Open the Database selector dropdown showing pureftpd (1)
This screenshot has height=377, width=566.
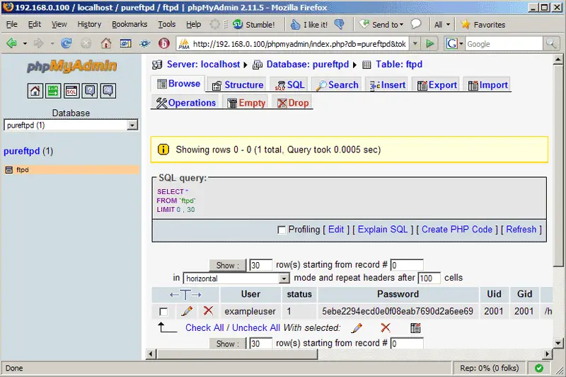point(71,125)
